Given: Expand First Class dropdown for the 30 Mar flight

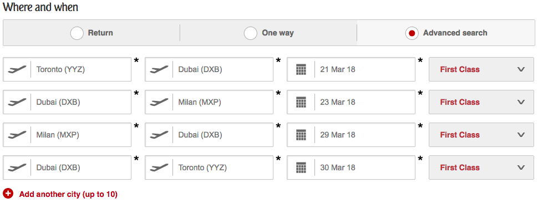Looking at the screenshot, I should (x=481, y=168).
